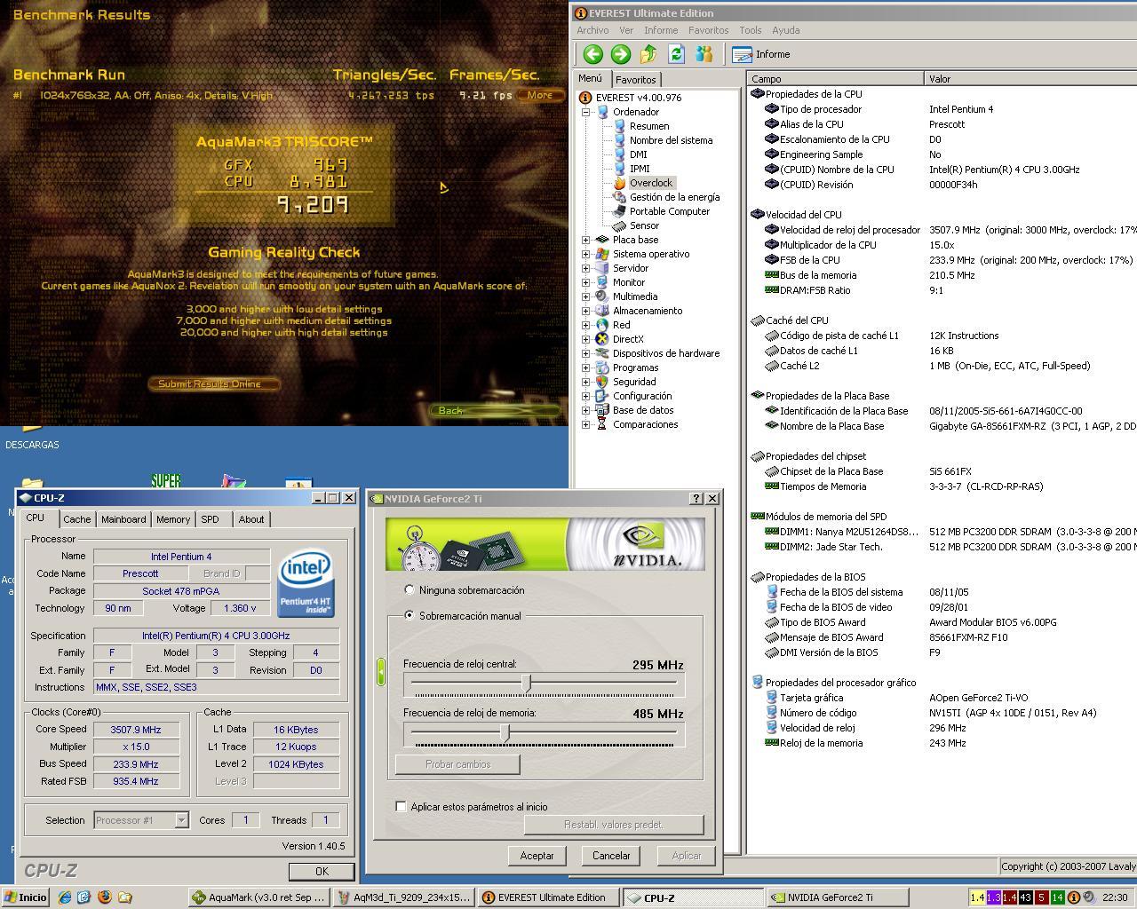The image size is (1137, 909).
Task: Open the Inicio start button
Action: 26,897
